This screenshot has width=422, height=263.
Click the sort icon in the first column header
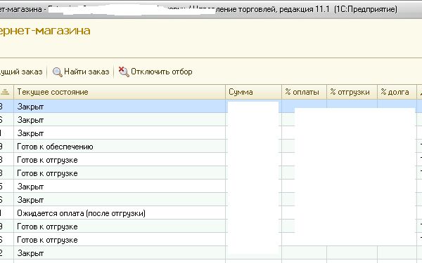[x=5, y=92]
